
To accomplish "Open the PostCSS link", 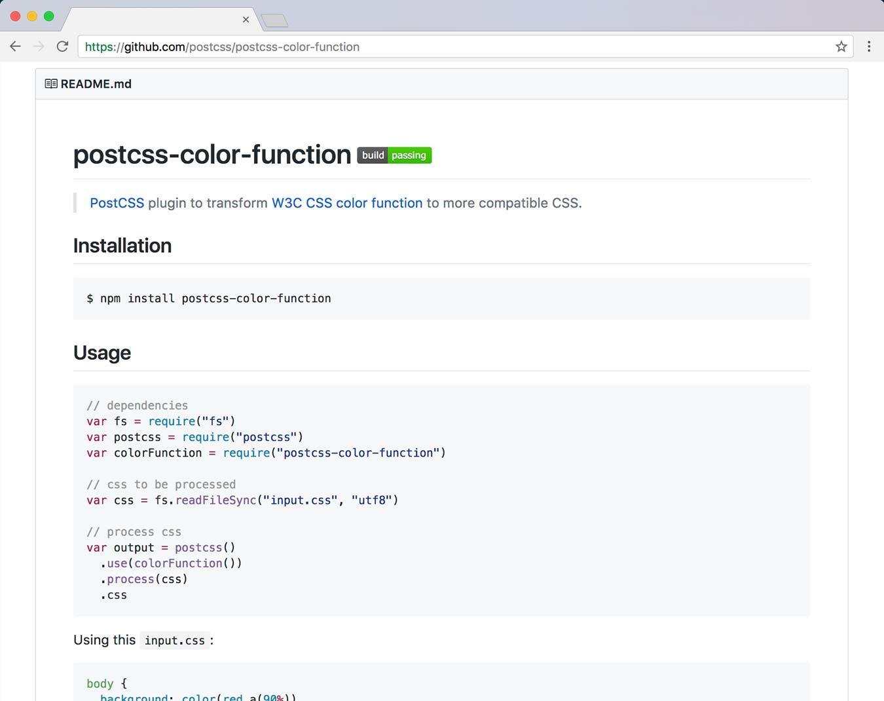I will click(x=117, y=203).
